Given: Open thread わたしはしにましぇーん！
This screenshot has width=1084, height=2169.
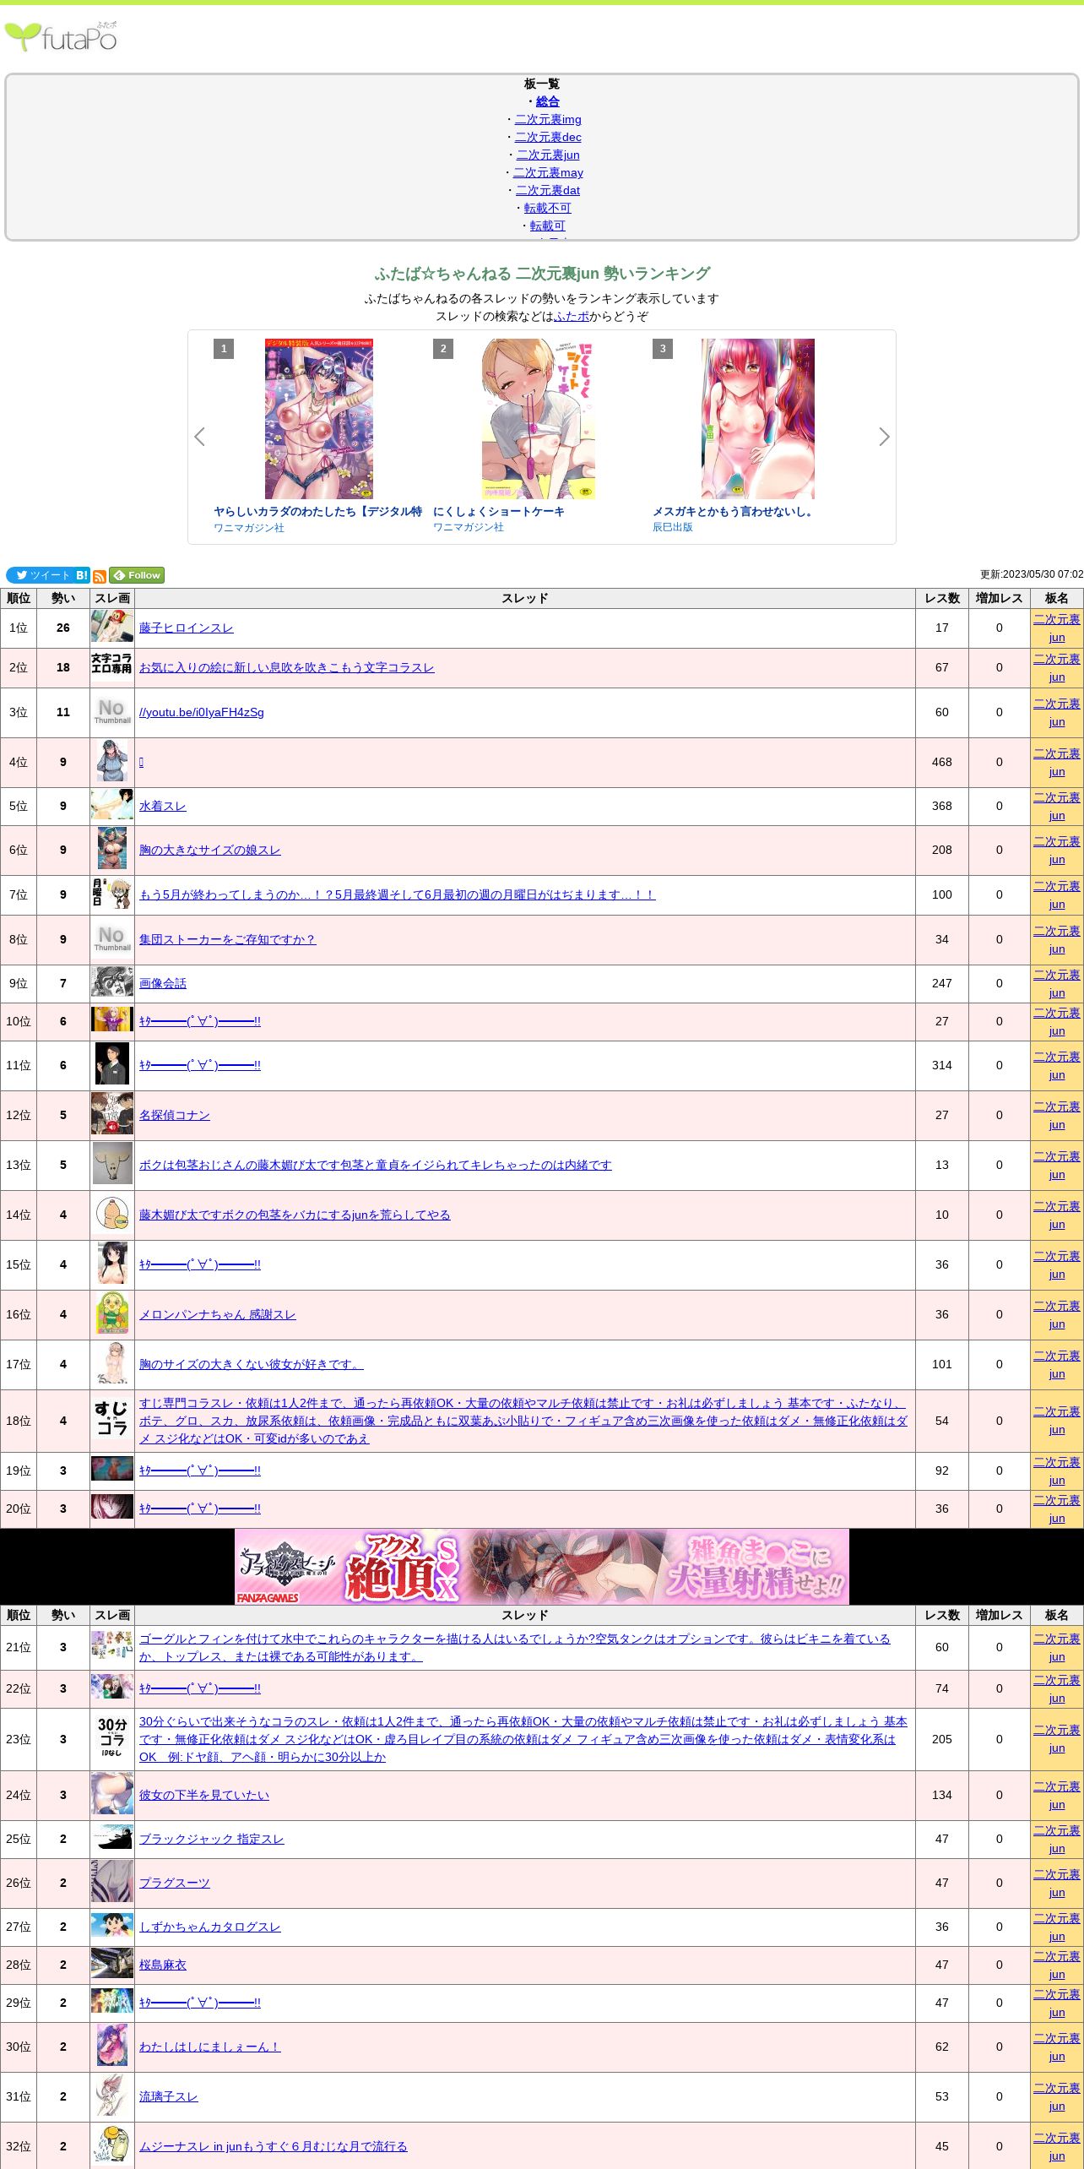Looking at the screenshot, I should click(x=210, y=2047).
